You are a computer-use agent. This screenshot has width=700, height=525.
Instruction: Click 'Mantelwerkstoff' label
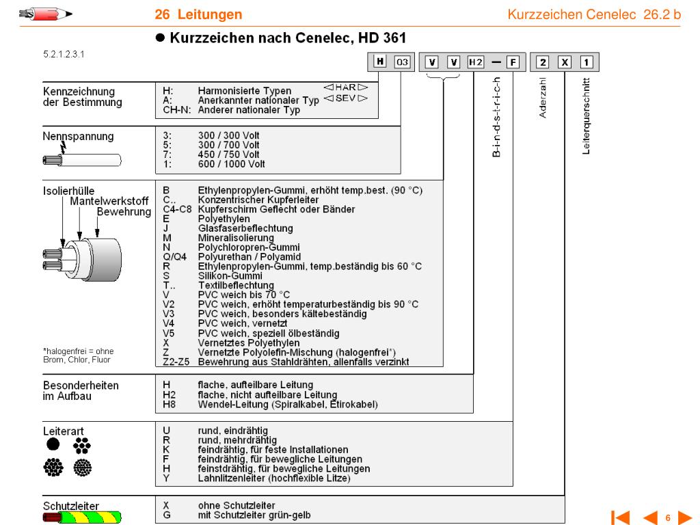[x=109, y=202]
